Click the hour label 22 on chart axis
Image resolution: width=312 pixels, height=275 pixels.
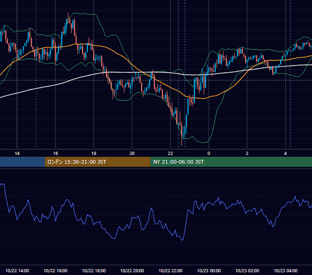pos(171,154)
